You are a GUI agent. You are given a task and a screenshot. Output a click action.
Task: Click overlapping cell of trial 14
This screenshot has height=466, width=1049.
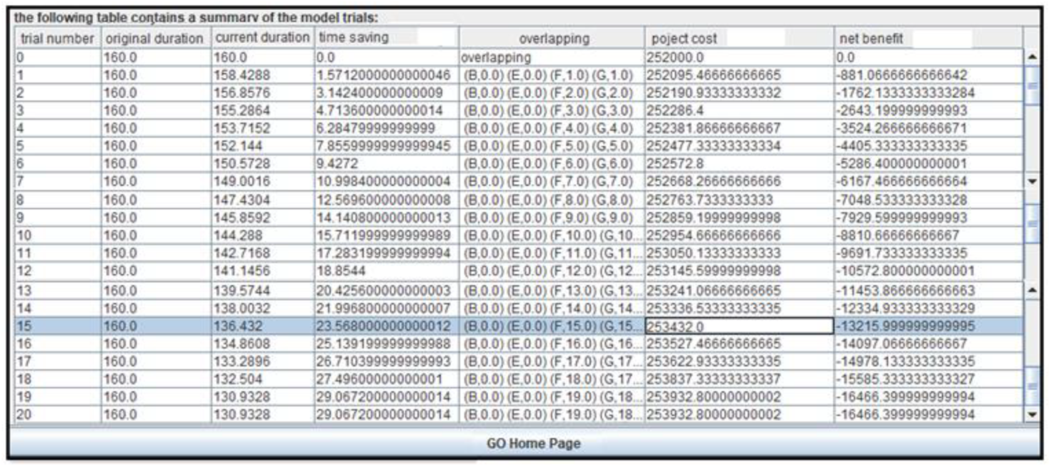552,308
